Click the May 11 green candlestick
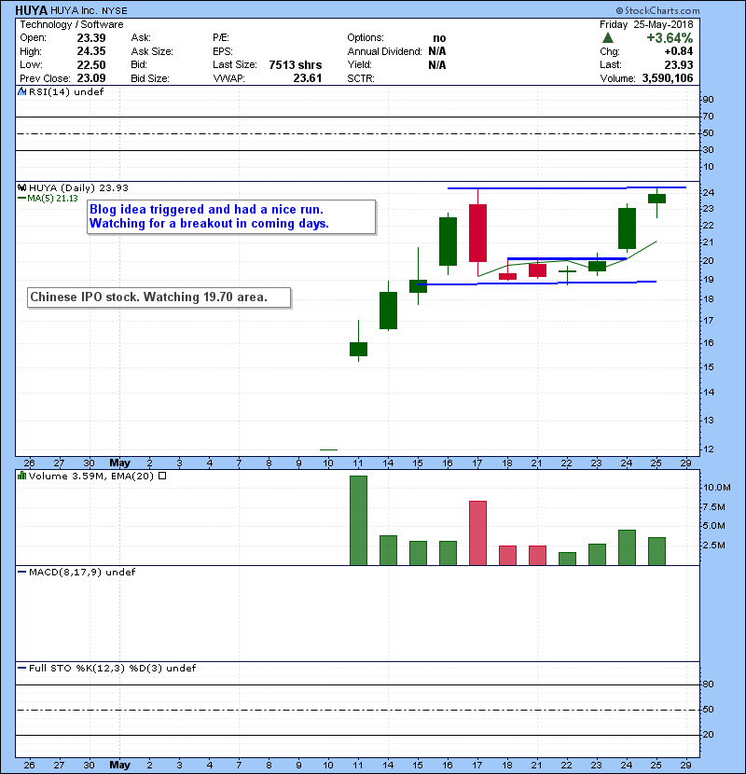Screen dimensions: 746x774 (358, 349)
